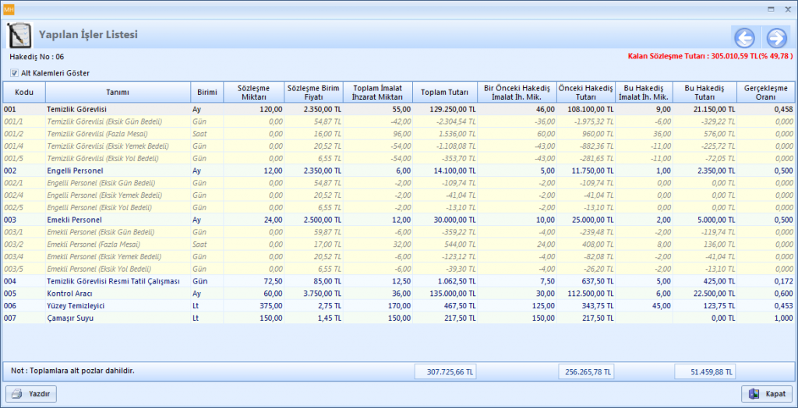This screenshot has width=798, height=408.
Task: Click the door icon on Kapat button
Action: pos(754,394)
